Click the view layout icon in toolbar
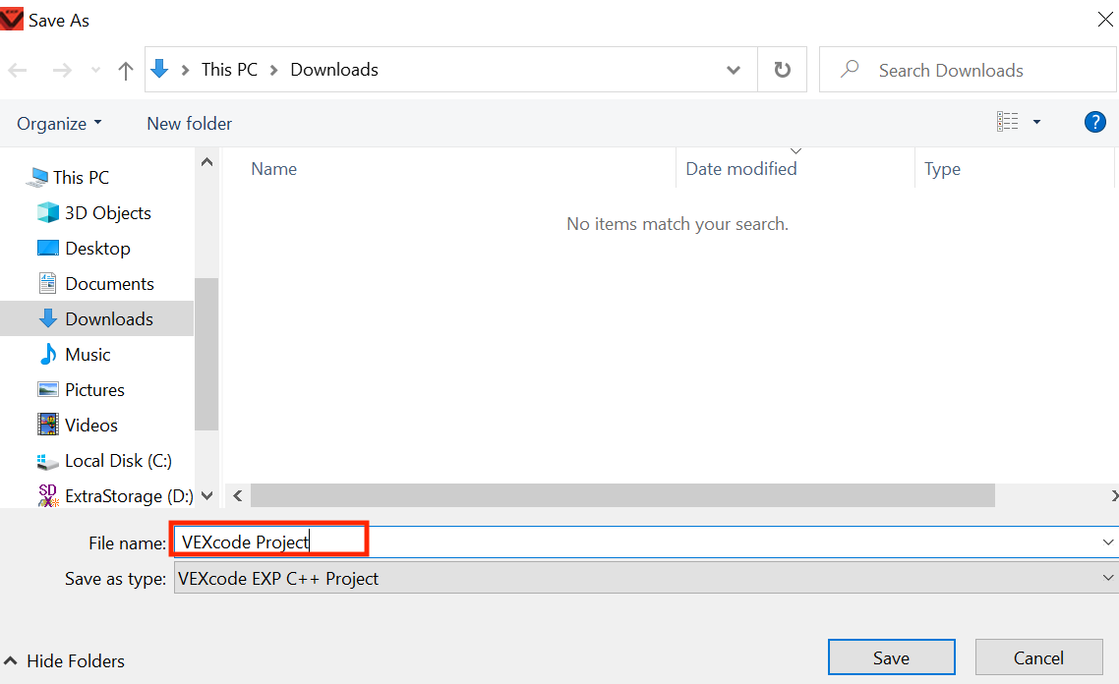The image size is (1119, 684). 1008,121
